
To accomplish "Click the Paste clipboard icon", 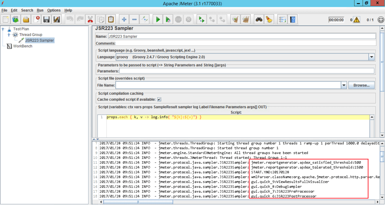I will pos(111,19).
